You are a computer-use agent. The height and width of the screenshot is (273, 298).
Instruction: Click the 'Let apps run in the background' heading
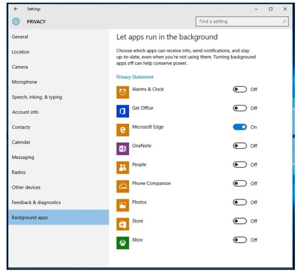click(167, 37)
